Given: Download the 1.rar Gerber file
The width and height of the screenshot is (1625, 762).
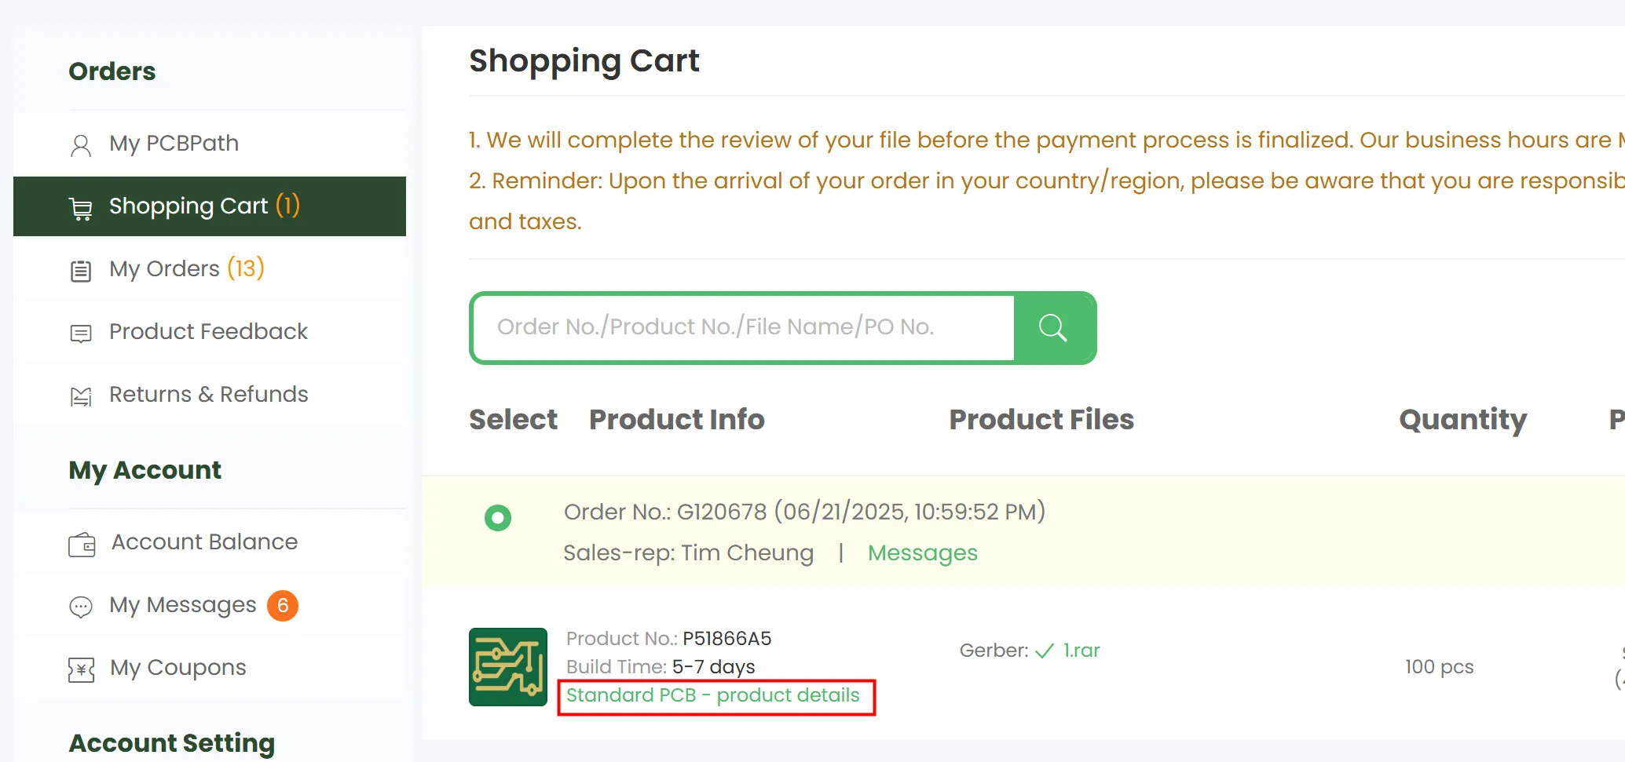Looking at the screenshot, I should 1081,651.
